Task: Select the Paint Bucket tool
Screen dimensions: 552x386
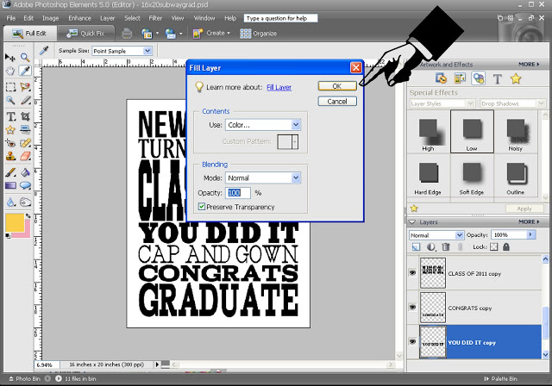Action: coord(25,172)
